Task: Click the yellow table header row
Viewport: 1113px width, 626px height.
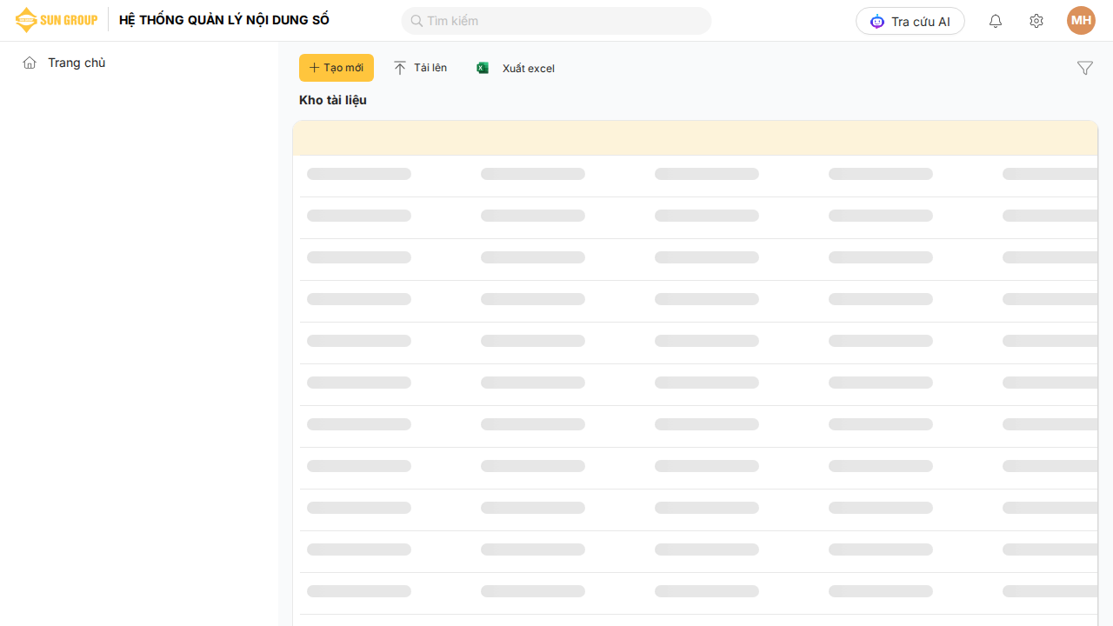Action: click(695, 138)
